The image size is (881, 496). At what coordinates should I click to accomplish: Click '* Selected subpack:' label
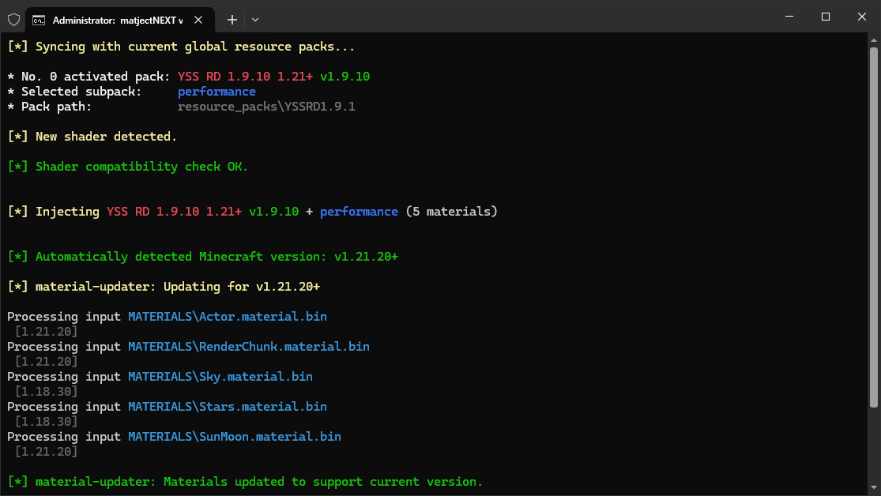click(74, 92)
